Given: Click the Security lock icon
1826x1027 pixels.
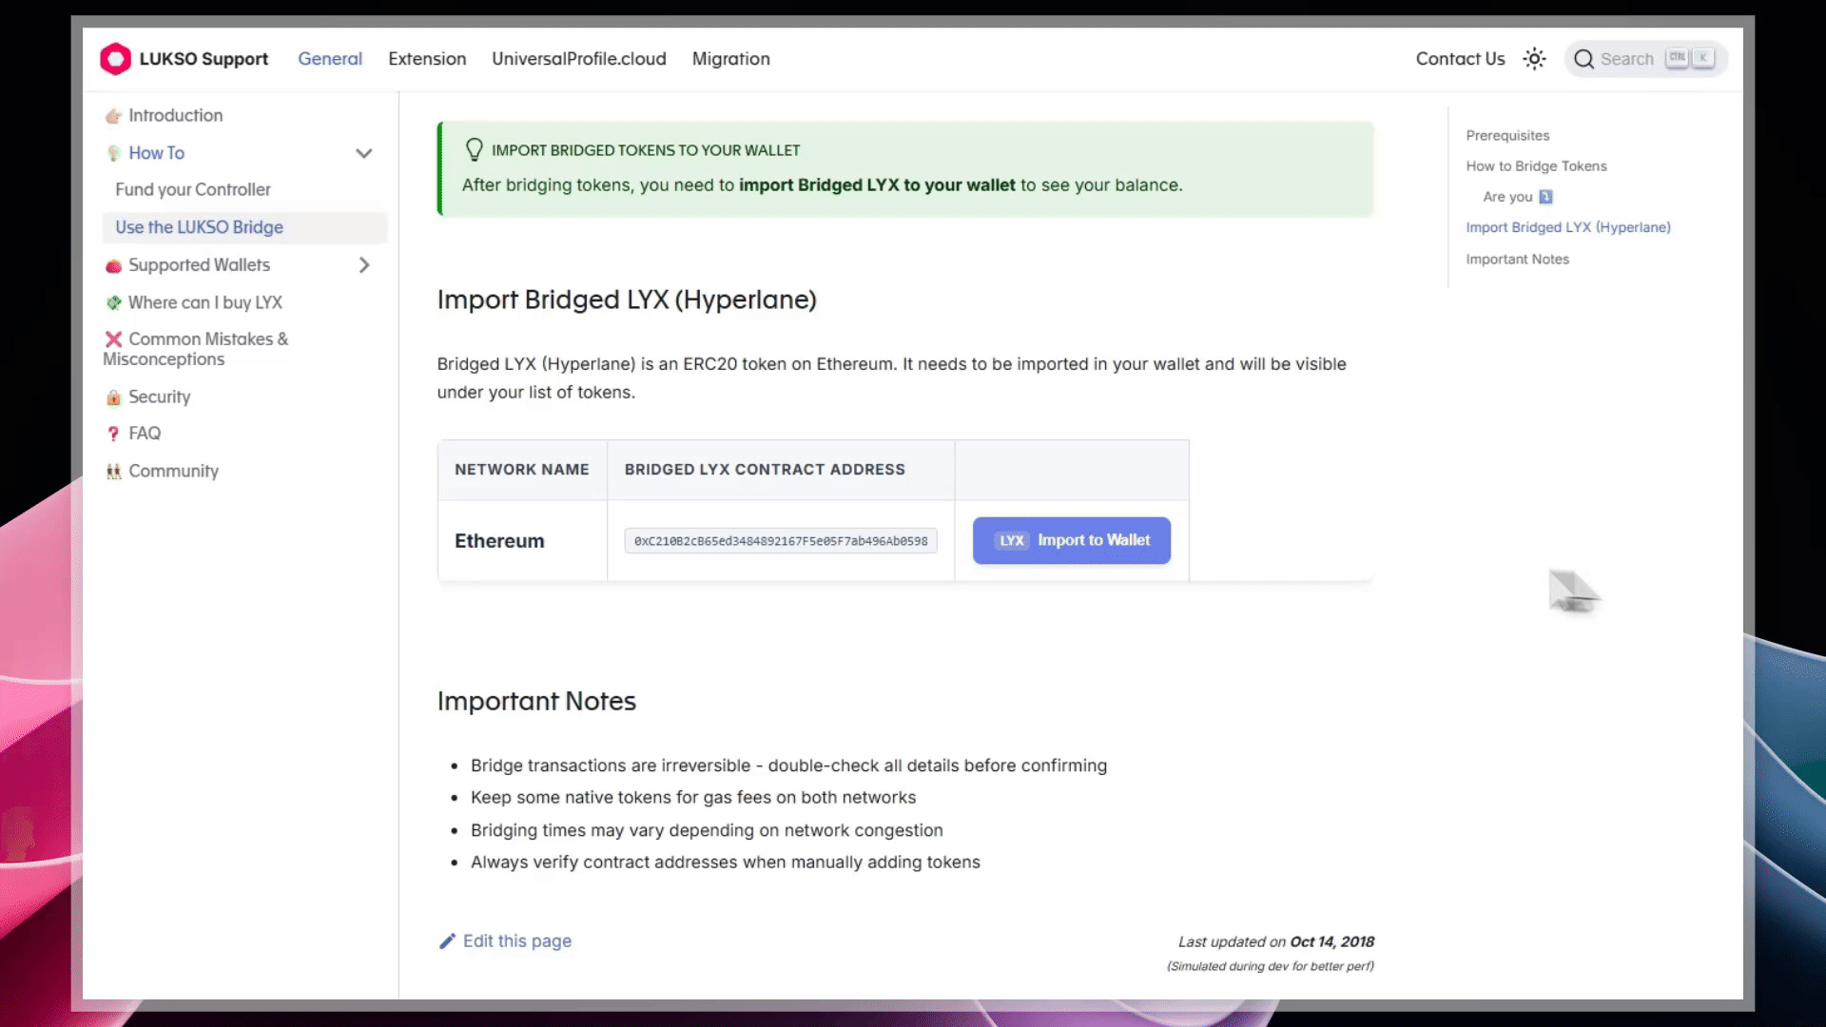Looking at the screenshot, I should (113, 397).
